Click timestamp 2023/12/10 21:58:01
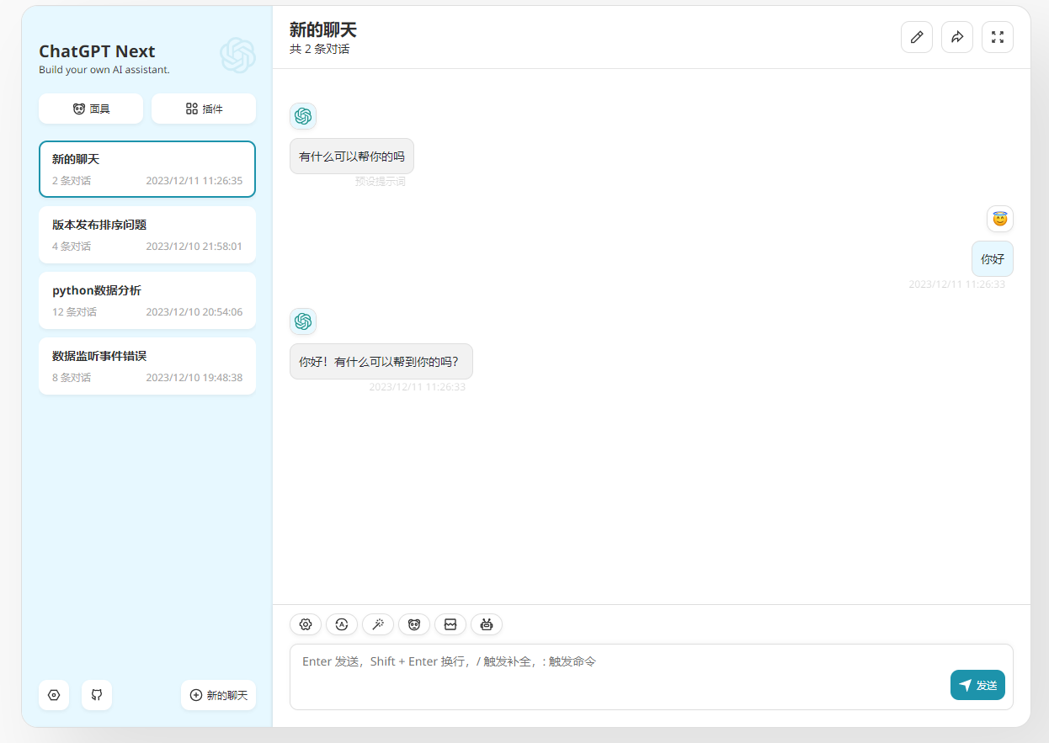Image resolution: width=1049 pixels, height=743 pixels. tap(194, 247)
